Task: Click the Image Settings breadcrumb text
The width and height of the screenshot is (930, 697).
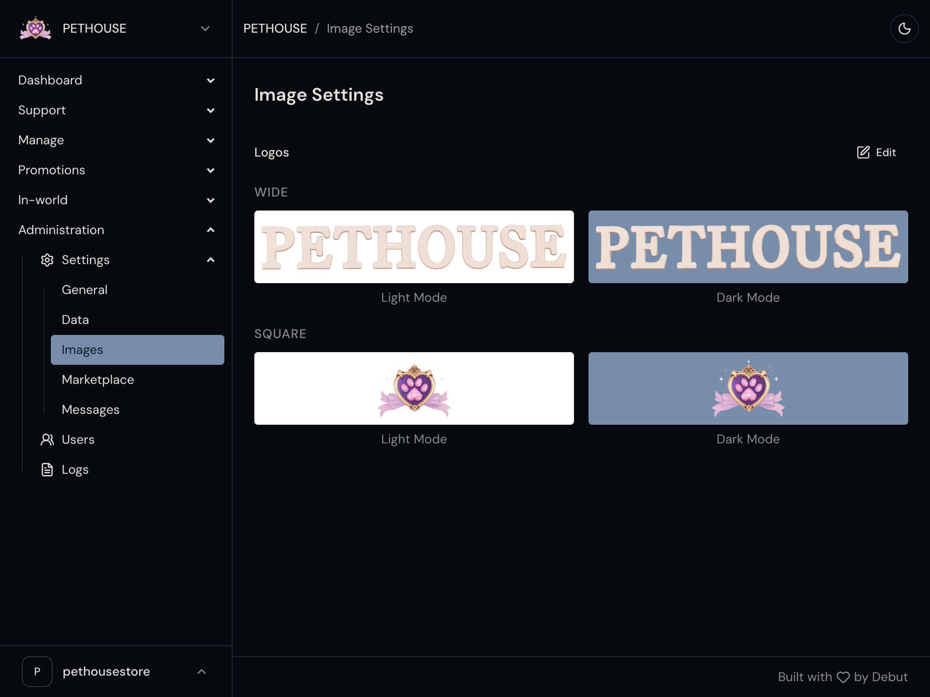Action: [370, 29]
